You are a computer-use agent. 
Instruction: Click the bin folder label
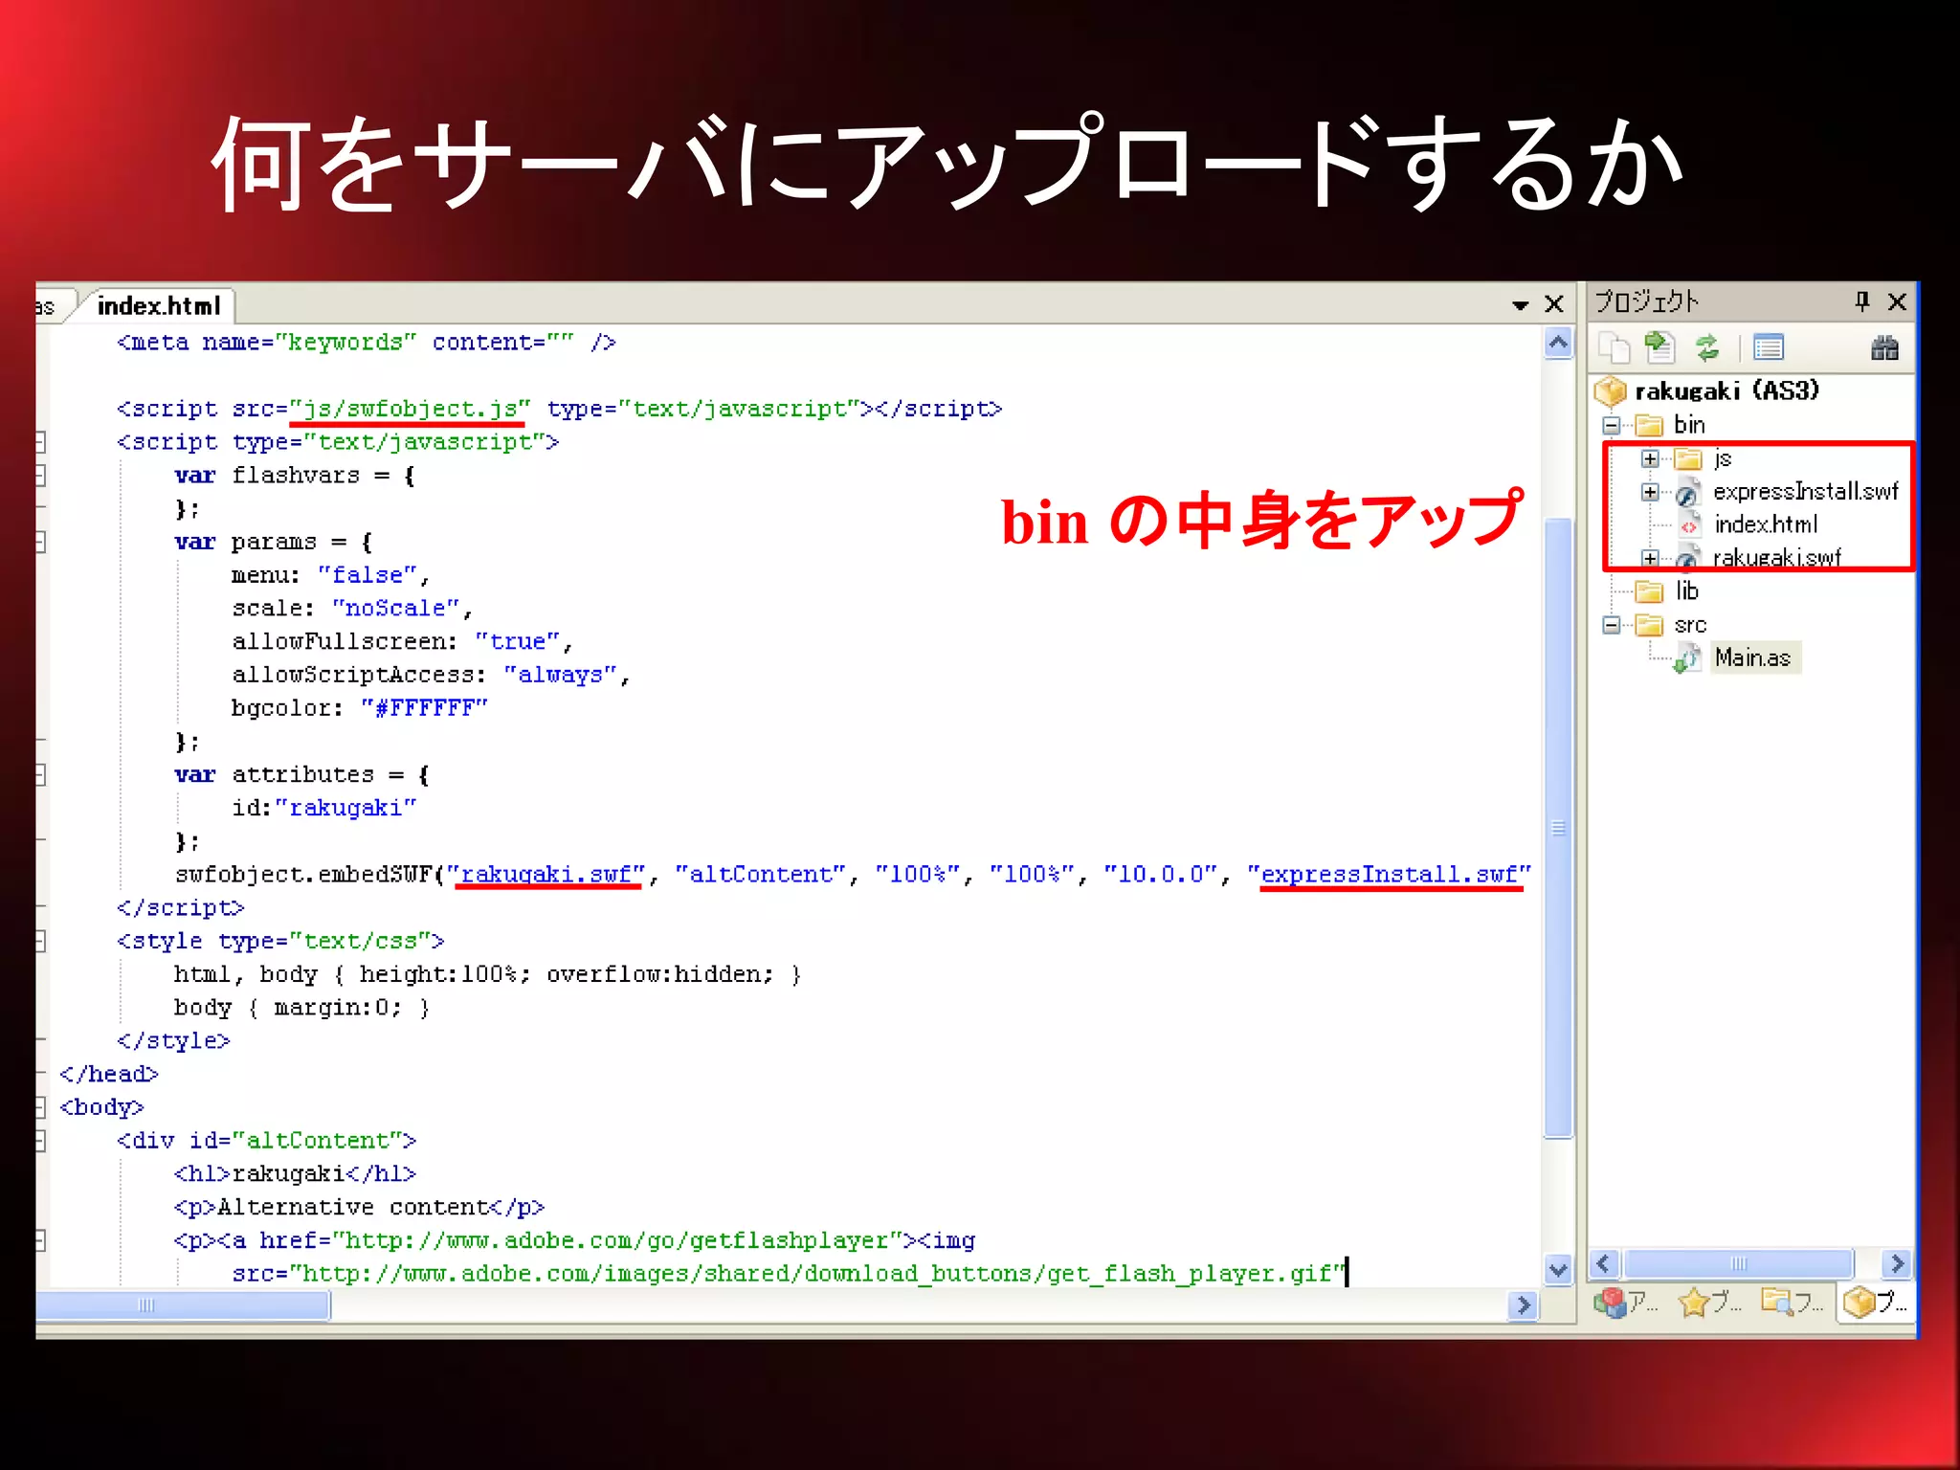coord(1689,425)
